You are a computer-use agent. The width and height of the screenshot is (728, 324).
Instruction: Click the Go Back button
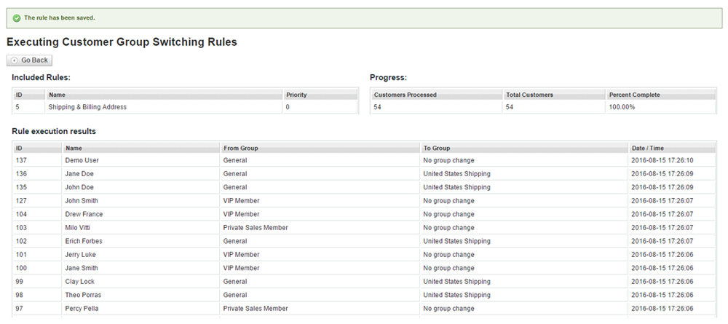point(29,60)
